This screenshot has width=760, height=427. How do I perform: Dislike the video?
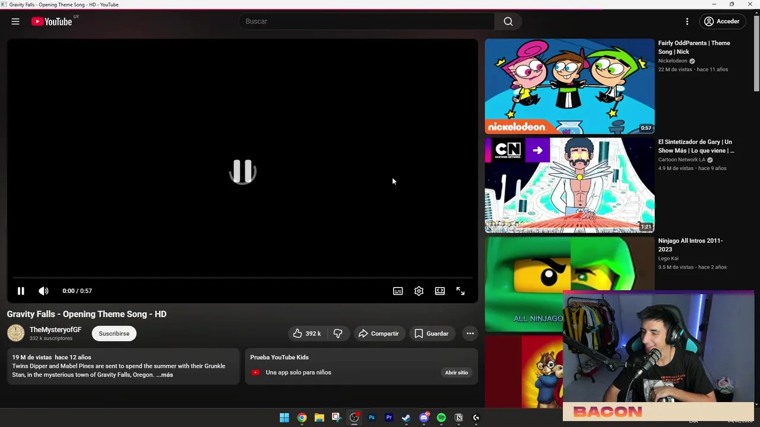click(337, 333)
